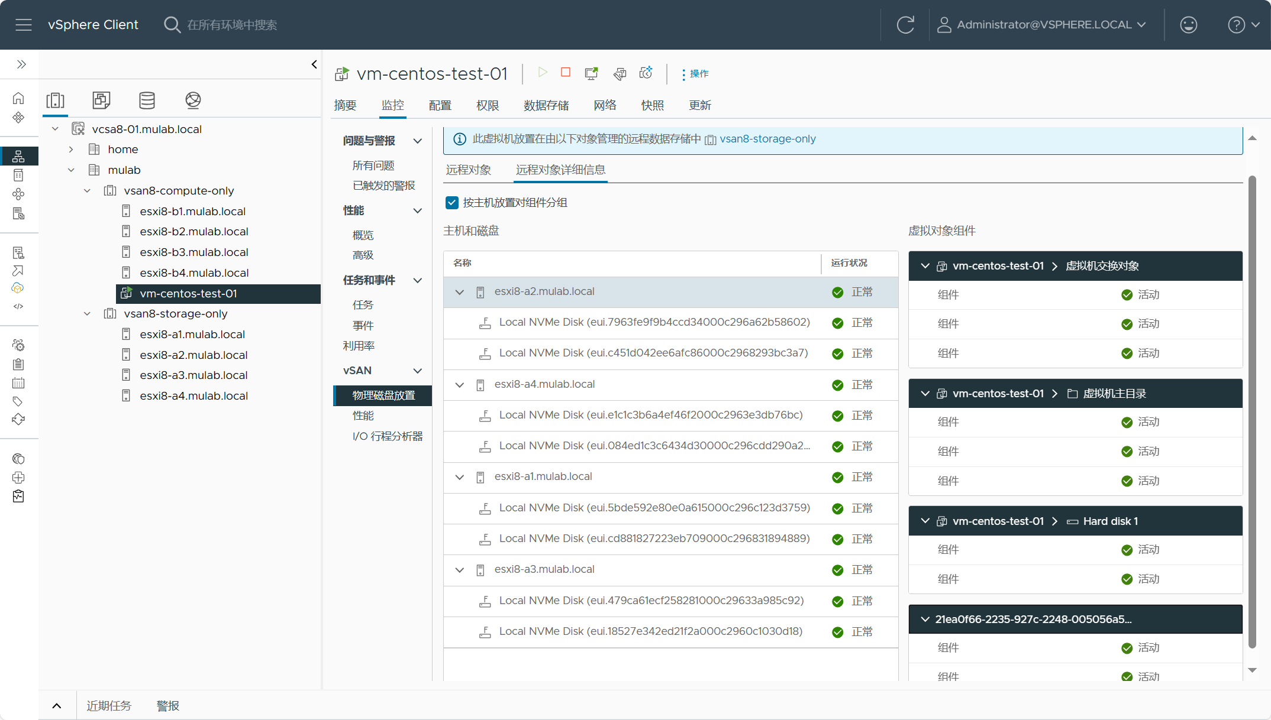Open the Summary (摘要) tab
This screenshot has width=1271, height=720.
345,105
